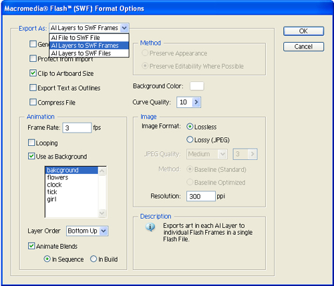The width and height of the screenshot is (334, 286).
Task: Choose AI Layers to SWF Frames option
Action: (89, 45)
